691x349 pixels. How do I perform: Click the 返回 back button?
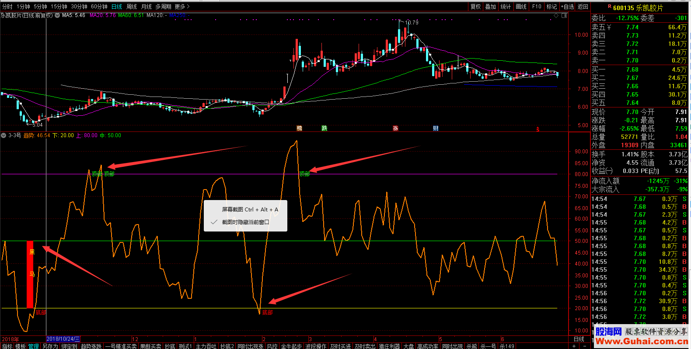[583, 7]
